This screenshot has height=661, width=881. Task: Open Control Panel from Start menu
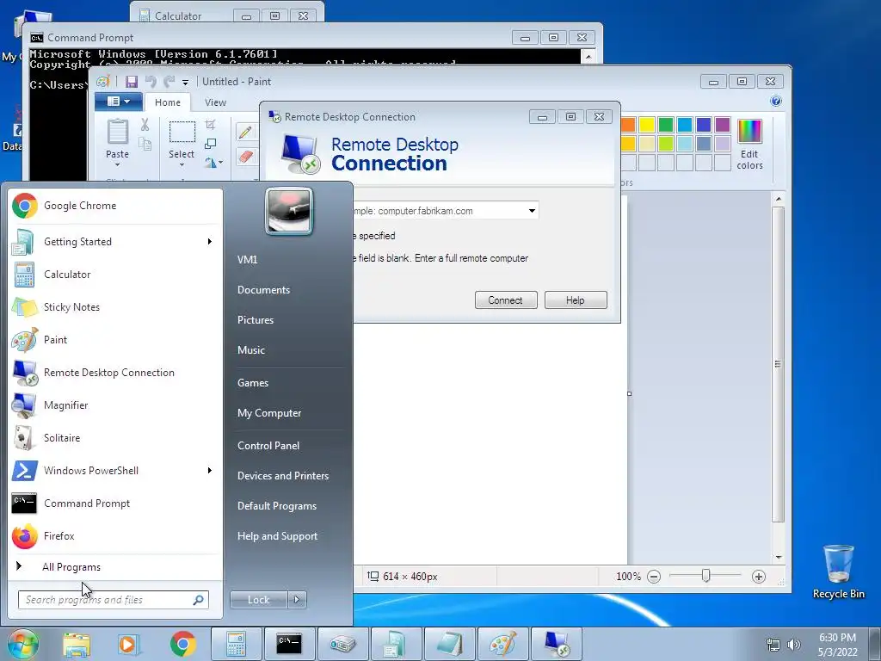268,445
